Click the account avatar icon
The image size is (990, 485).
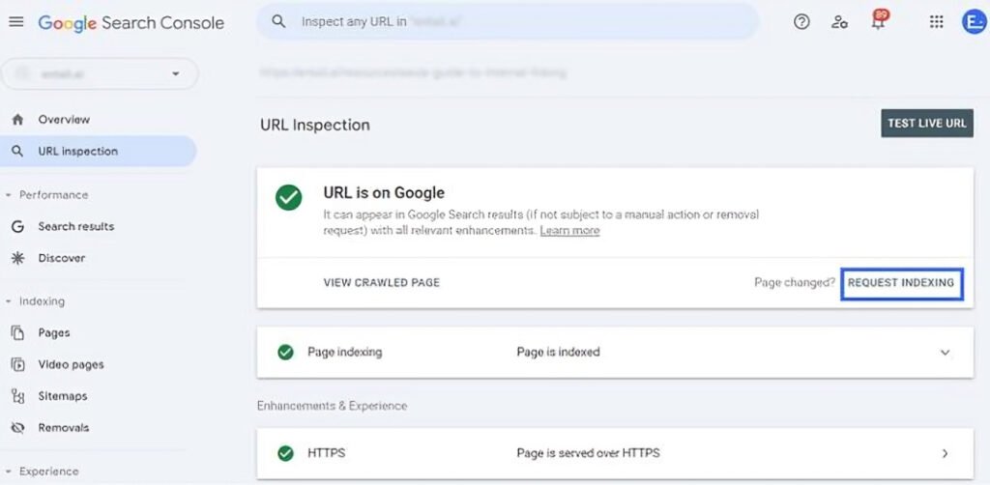(x=975, y=22)
